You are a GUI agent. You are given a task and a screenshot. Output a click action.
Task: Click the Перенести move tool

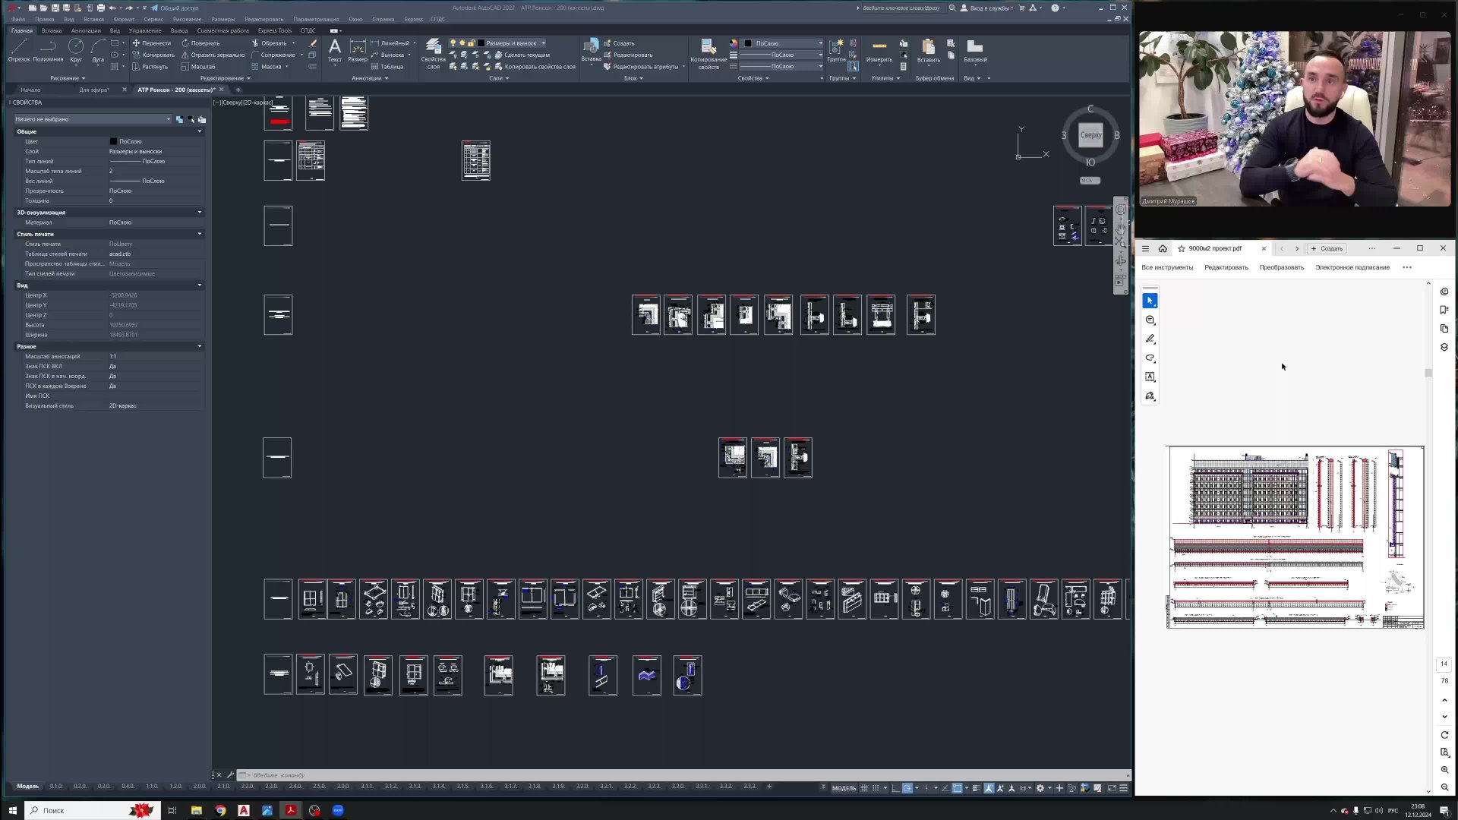[x=151, y=43]
